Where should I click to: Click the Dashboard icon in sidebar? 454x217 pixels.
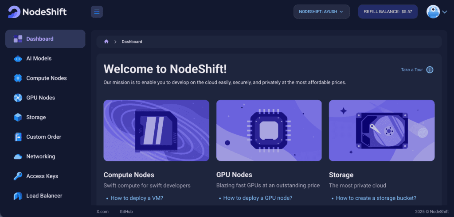[18, 39]
